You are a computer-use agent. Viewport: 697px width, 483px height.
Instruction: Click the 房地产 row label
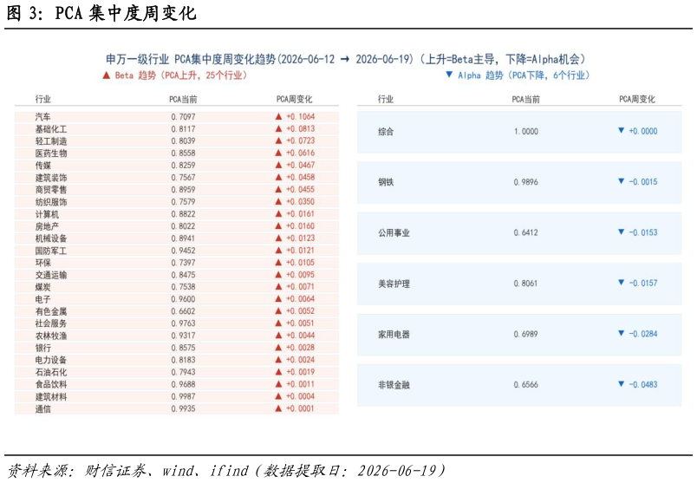[47, 226]
